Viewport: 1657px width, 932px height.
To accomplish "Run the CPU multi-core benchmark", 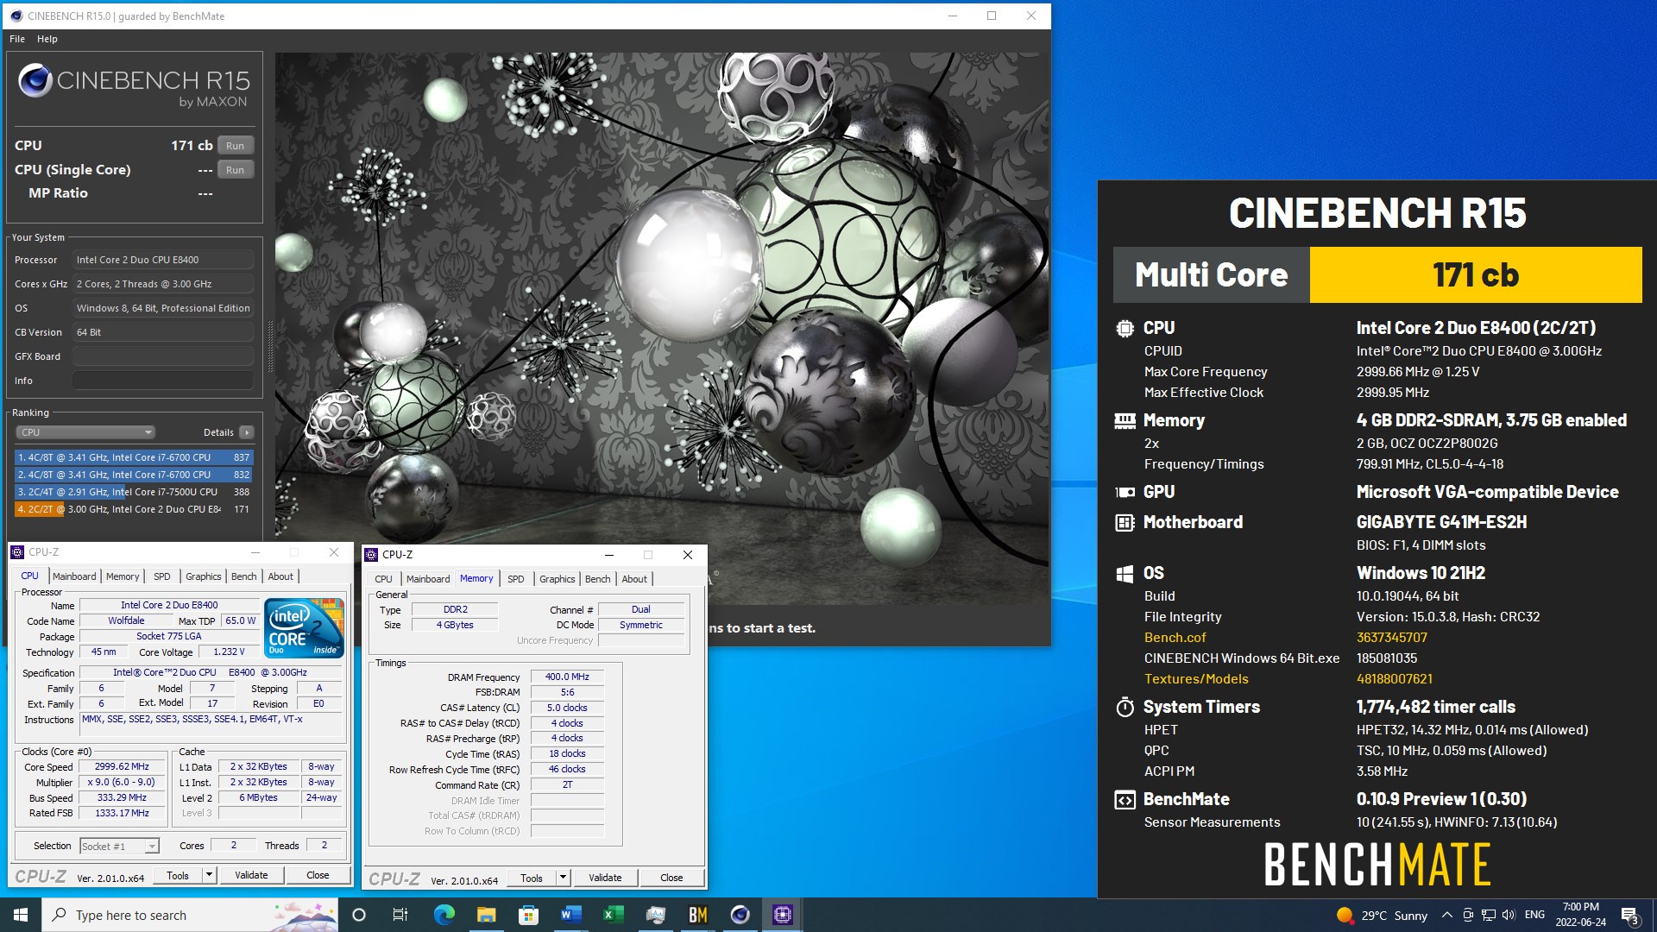I will [236, 146].
